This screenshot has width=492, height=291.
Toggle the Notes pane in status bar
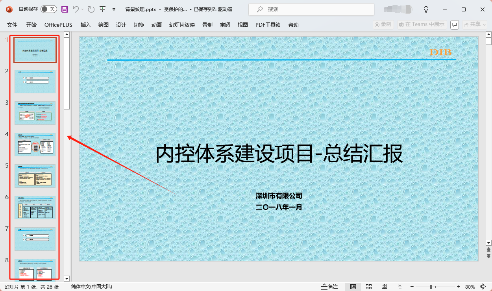[329, 287]
